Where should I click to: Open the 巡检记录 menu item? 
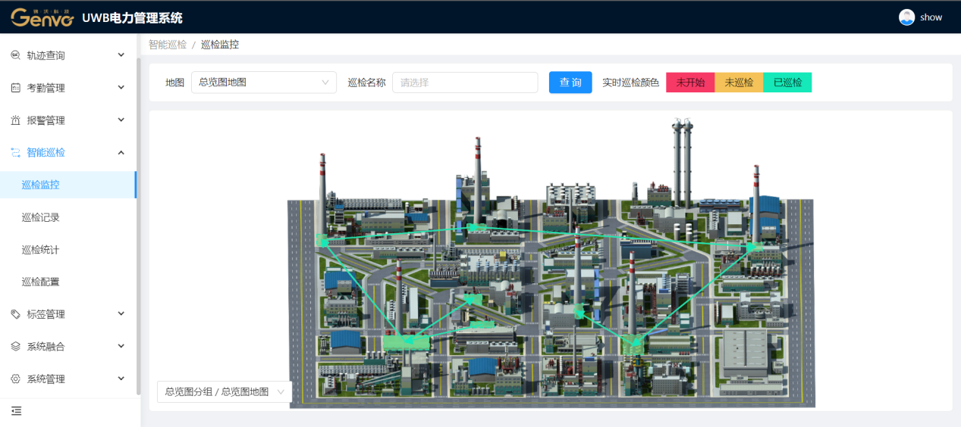click(41, 217)
